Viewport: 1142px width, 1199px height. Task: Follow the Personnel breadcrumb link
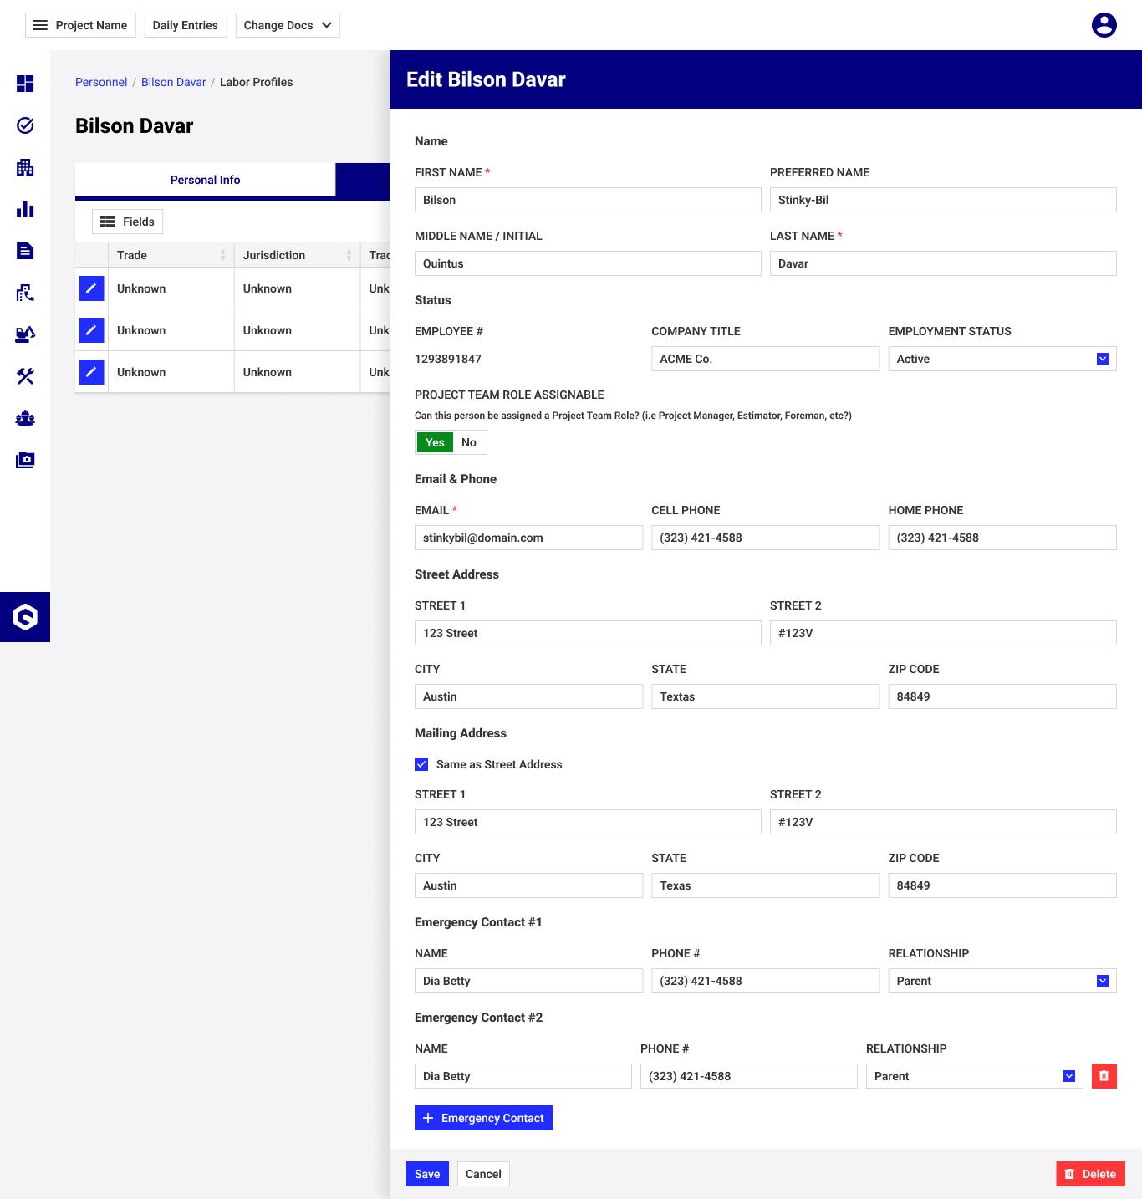(x=101, y=82)
